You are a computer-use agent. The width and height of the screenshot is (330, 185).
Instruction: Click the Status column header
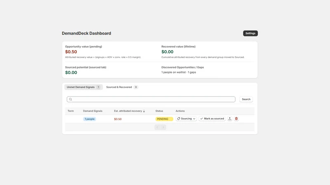click(159, 111)
